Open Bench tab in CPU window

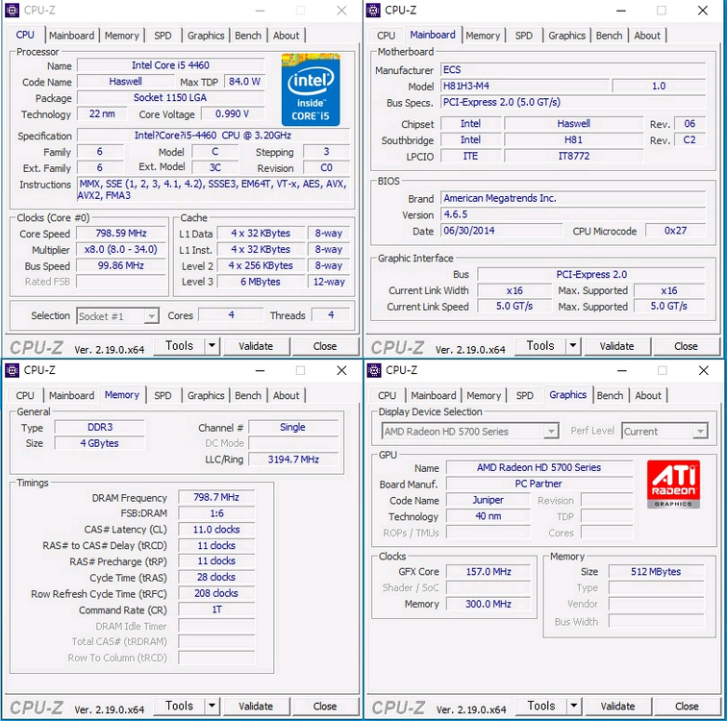click(248, 36)
